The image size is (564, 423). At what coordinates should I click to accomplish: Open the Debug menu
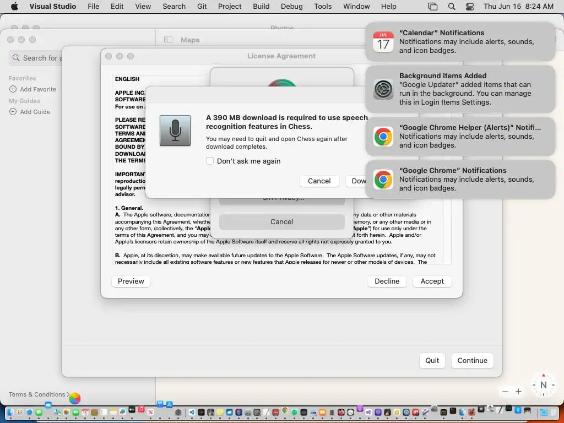coord(292,7)
